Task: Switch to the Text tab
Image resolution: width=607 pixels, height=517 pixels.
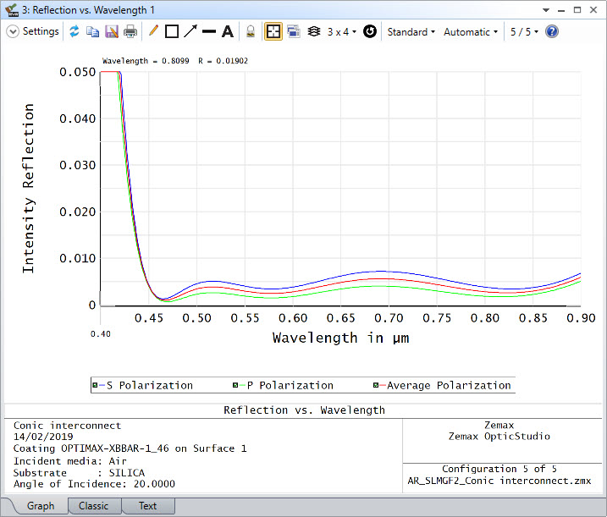Action: 148,506
